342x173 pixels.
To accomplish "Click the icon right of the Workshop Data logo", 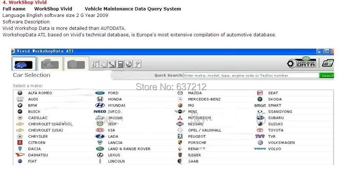I will click(328, 63).
